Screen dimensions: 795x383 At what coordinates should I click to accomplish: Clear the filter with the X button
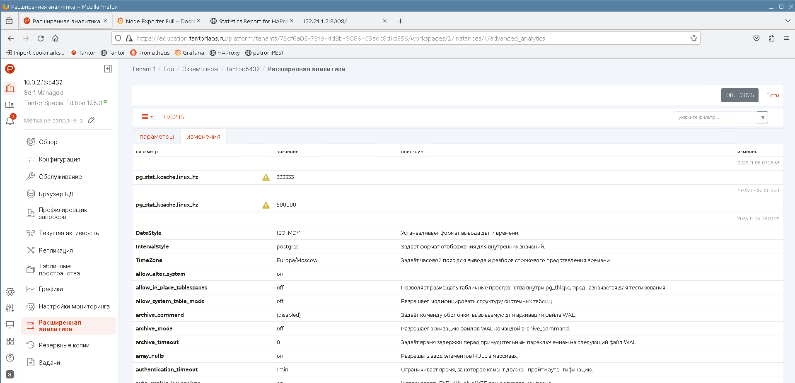pos(762,118)
